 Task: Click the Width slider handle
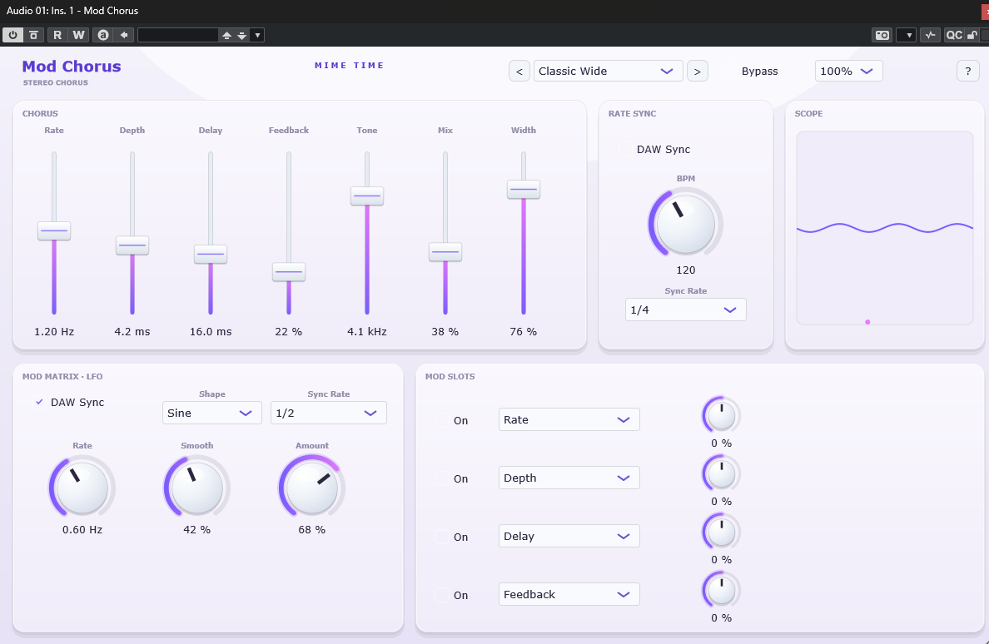pyautogui.click(x=524, y=189)
